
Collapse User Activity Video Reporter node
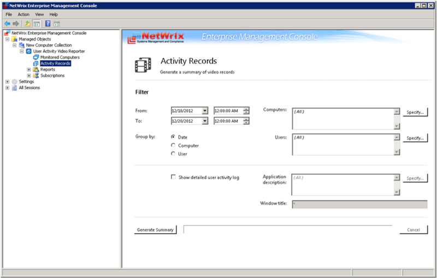pos(22,51)
